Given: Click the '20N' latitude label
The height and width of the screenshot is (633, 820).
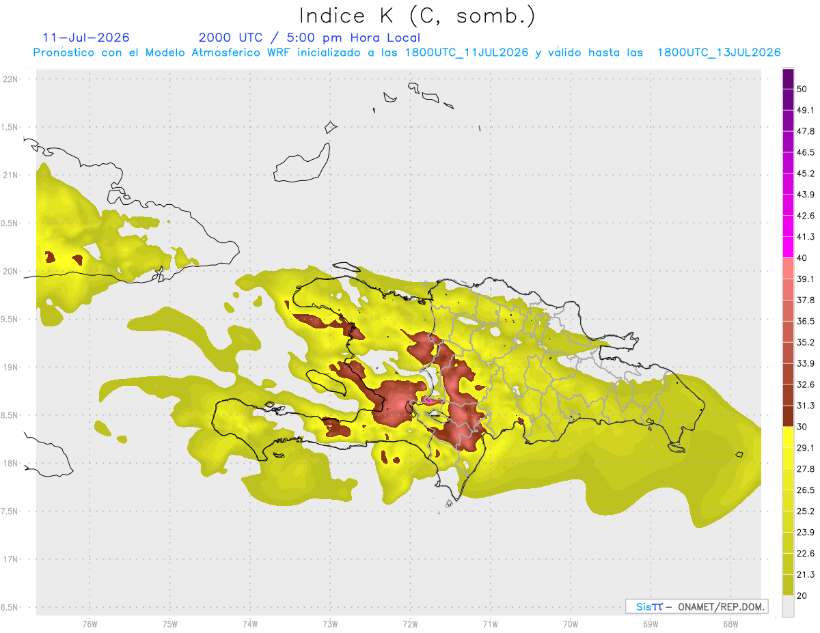Looking at the screenshot, I should (11, 271).
